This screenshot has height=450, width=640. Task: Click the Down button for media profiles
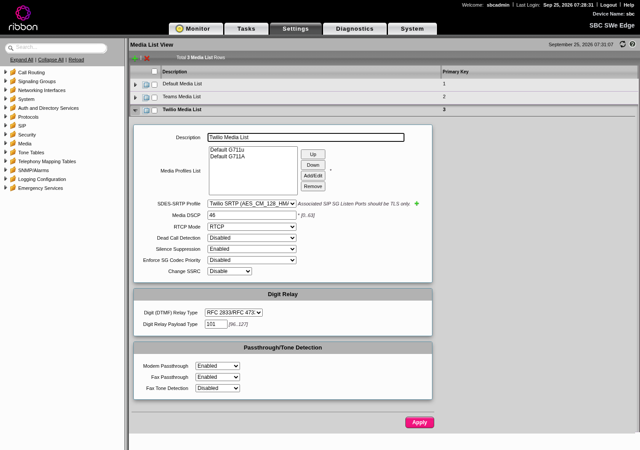(313, 165)
